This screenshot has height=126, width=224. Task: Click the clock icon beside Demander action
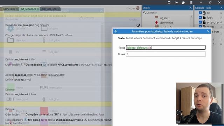(x=138, y=25)
